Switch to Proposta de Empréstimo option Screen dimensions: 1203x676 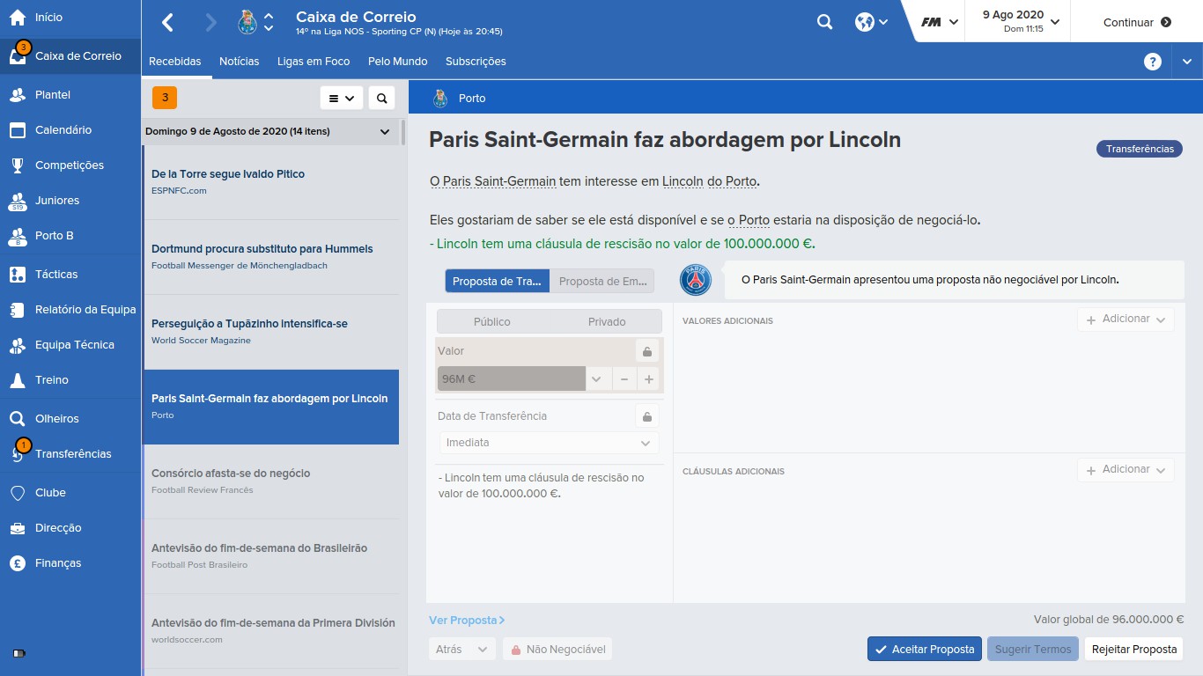602,281
